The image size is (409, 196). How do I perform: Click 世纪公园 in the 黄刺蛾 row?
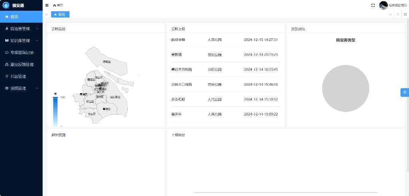tap(214, 55)
